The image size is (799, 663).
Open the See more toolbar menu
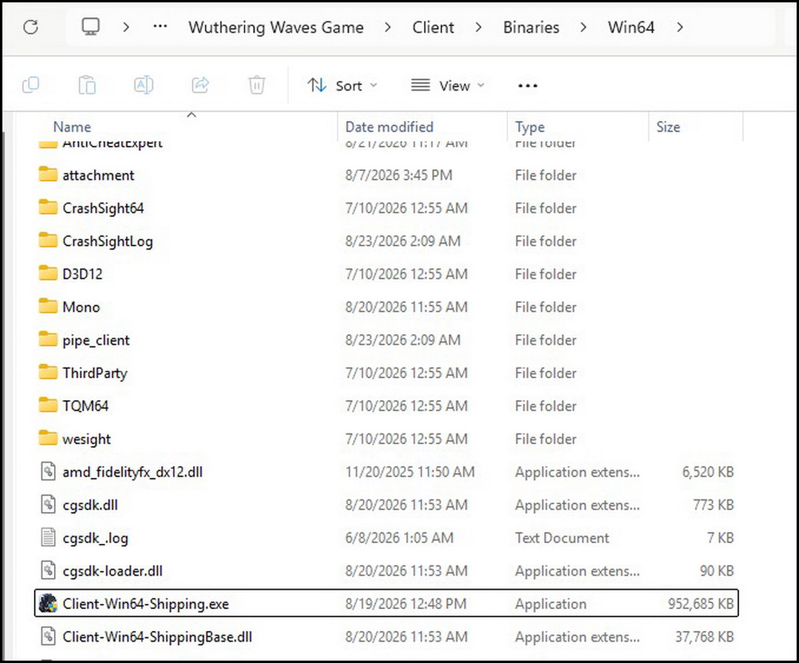point(527,86)
